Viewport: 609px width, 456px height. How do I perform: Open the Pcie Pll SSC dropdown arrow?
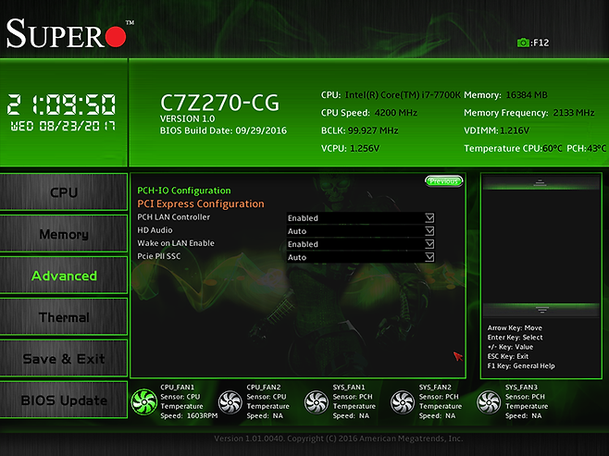pyautogui.click(x=429, y=257)
